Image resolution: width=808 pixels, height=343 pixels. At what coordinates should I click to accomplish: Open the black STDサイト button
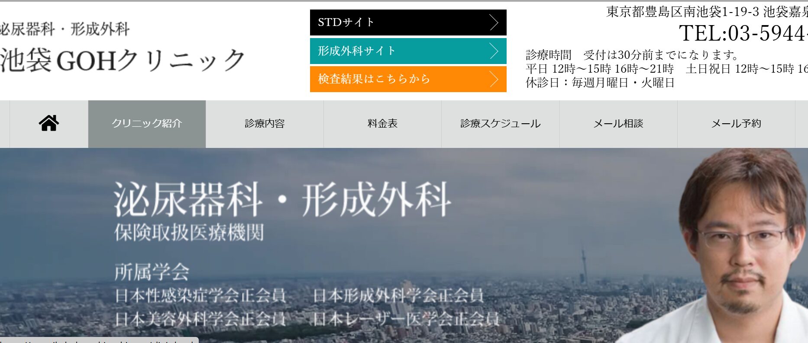pos(408,22)
